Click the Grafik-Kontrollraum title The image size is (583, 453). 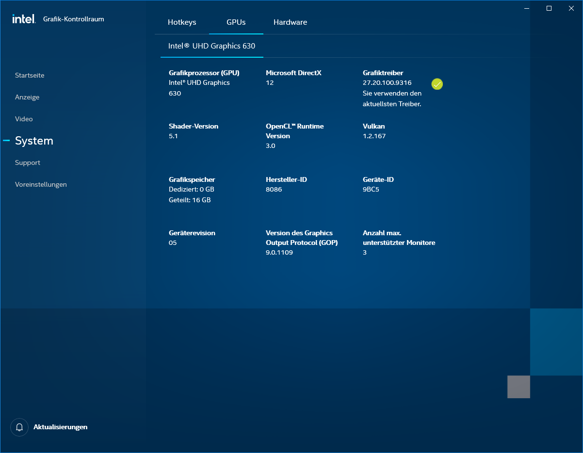pos(74,19)
